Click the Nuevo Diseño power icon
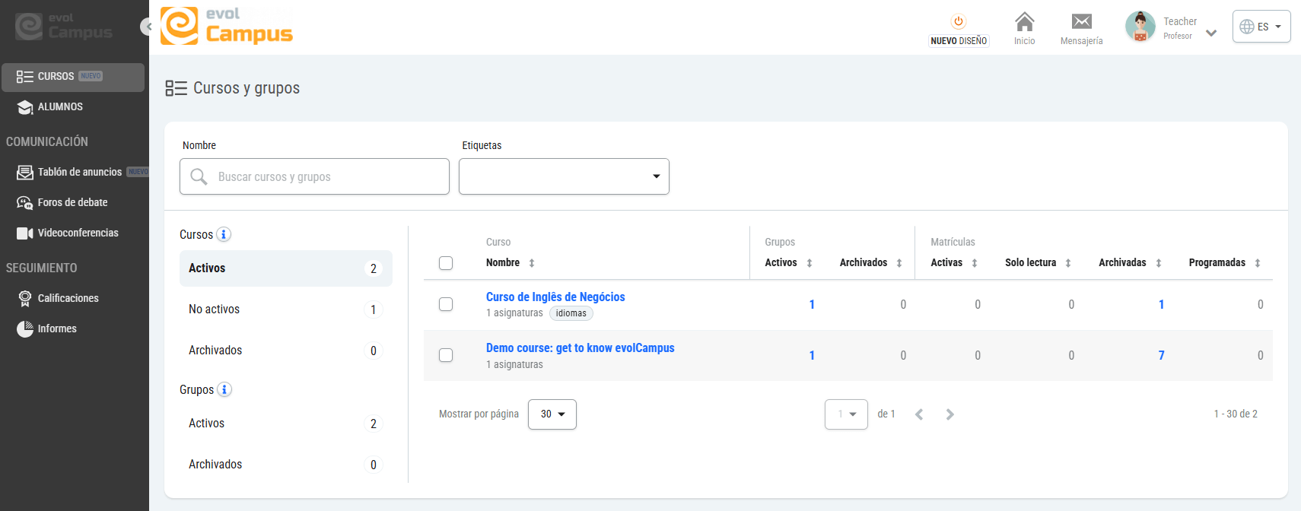 pos(959,21)
